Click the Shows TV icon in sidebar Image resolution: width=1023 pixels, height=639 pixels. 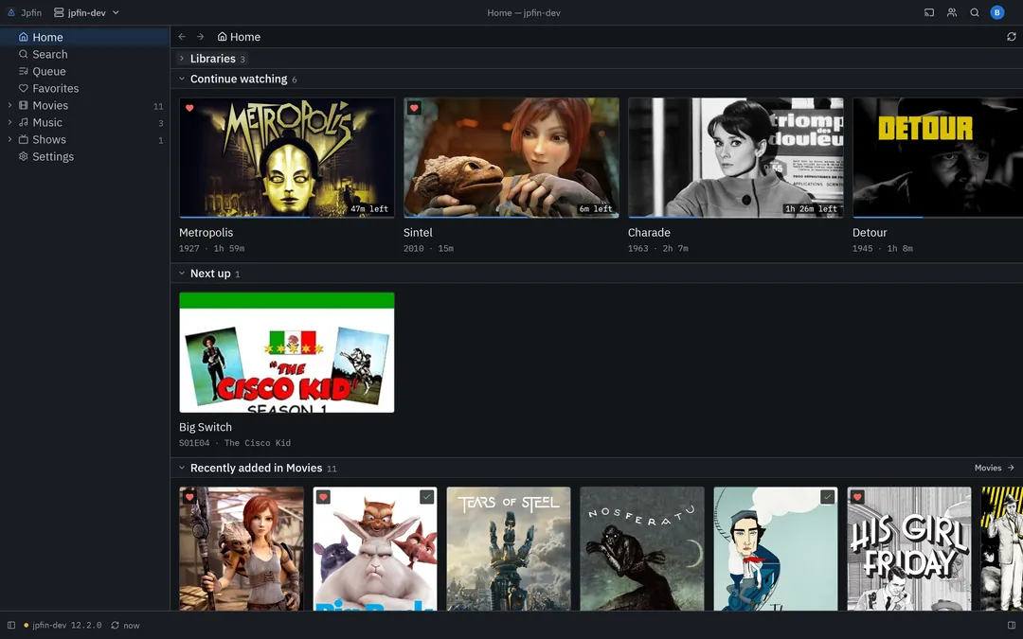pos(24,139)
